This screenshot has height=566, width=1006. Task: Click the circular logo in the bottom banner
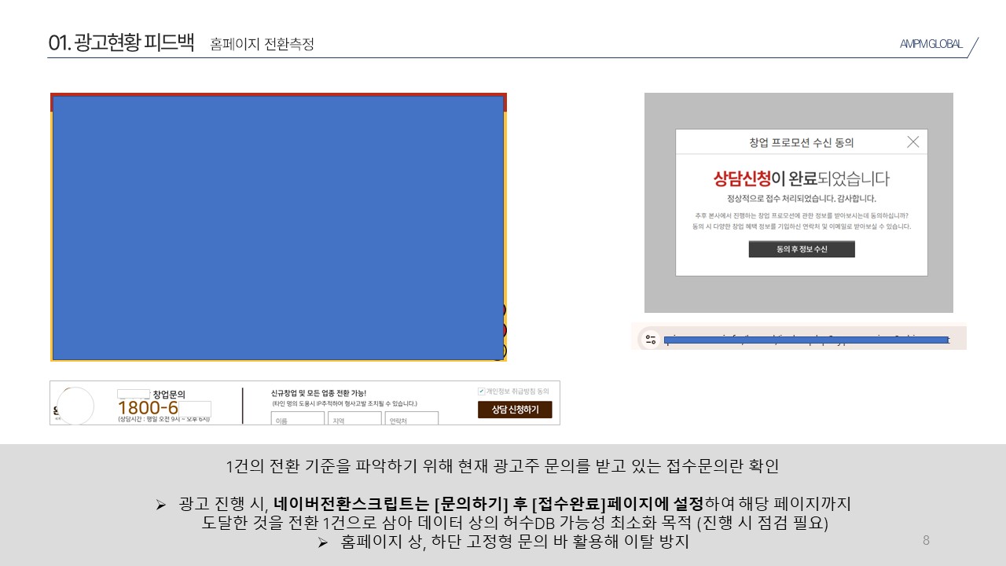(75, 406)
